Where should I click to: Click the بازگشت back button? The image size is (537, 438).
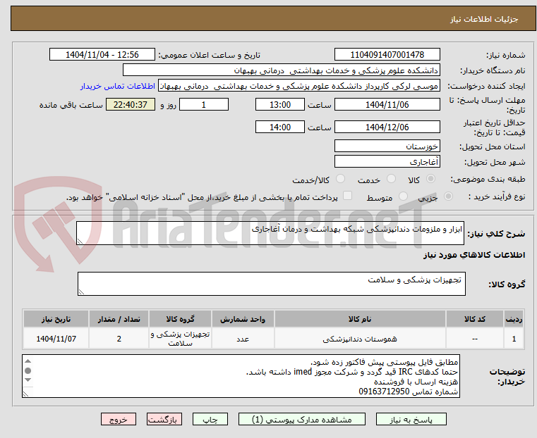(x=164, y=419)
